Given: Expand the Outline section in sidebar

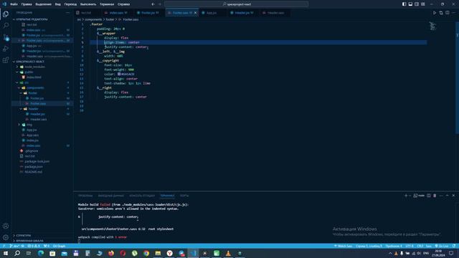Looking at the screenshot, I should (24, 236).
